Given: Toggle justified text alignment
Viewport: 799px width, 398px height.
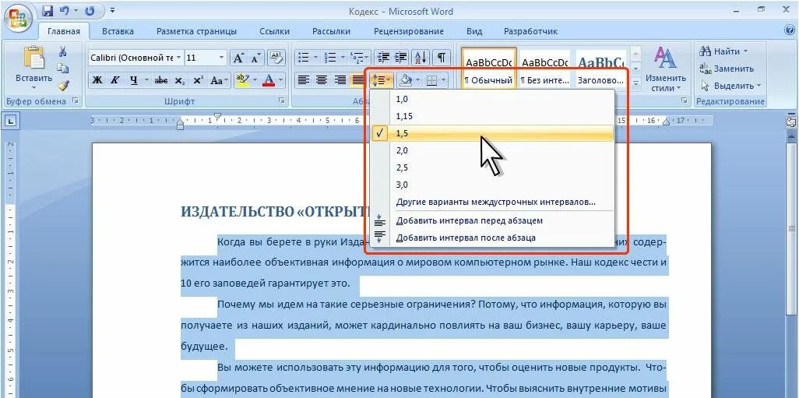Looking at the screenshot, I should [x=357, y=80].
